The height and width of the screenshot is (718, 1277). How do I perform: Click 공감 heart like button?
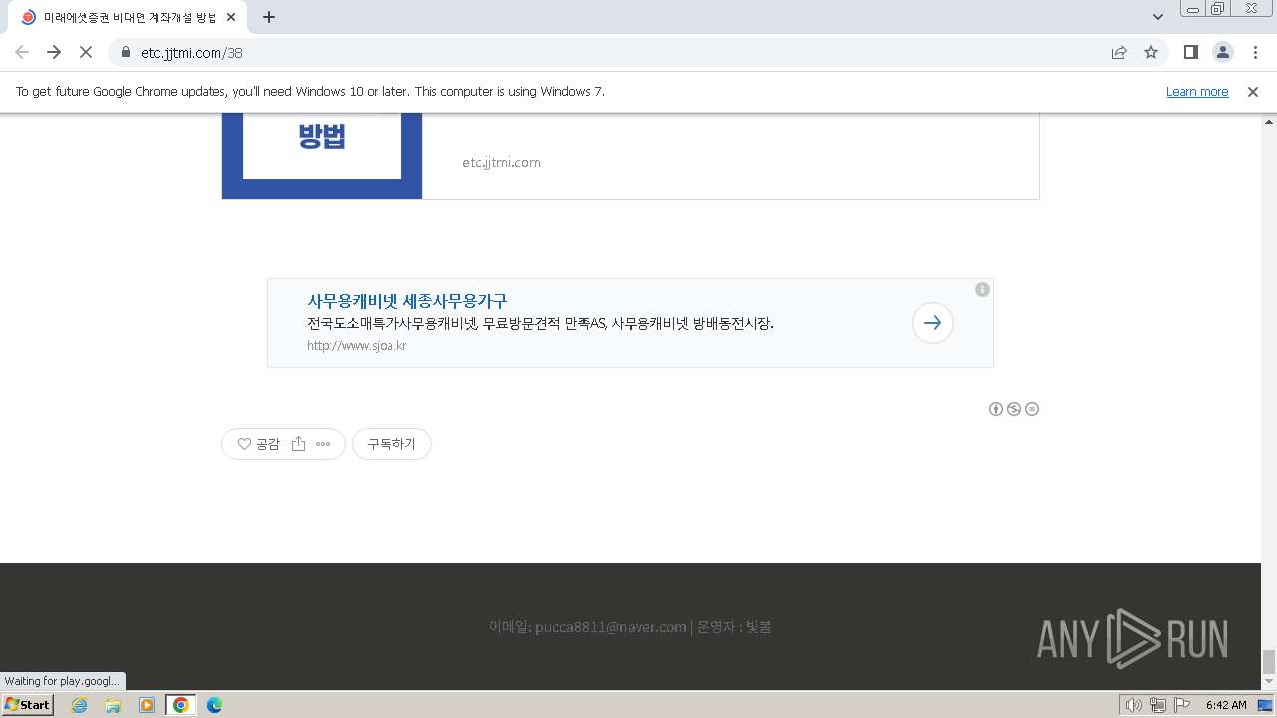[x=258, y=444]
